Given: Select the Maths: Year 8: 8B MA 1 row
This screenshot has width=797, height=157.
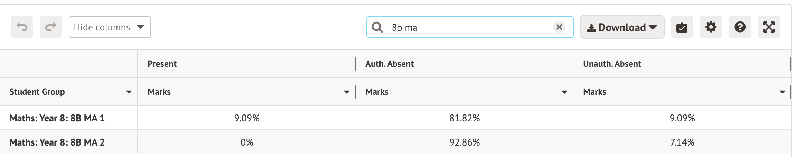Looking at the screenshot, I should pyautogui.click(x=57, y=118).
